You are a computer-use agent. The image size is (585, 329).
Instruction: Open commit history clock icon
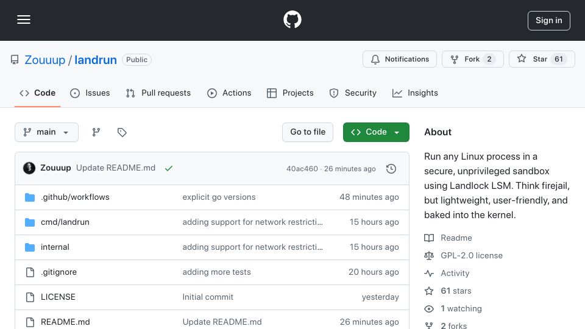391,169
